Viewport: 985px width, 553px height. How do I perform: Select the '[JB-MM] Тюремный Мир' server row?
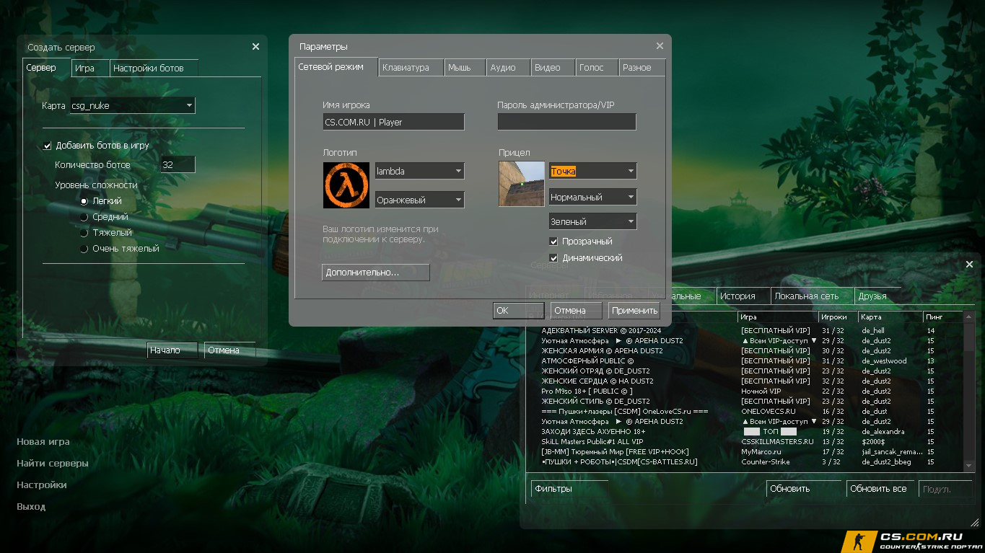(747, 452)
